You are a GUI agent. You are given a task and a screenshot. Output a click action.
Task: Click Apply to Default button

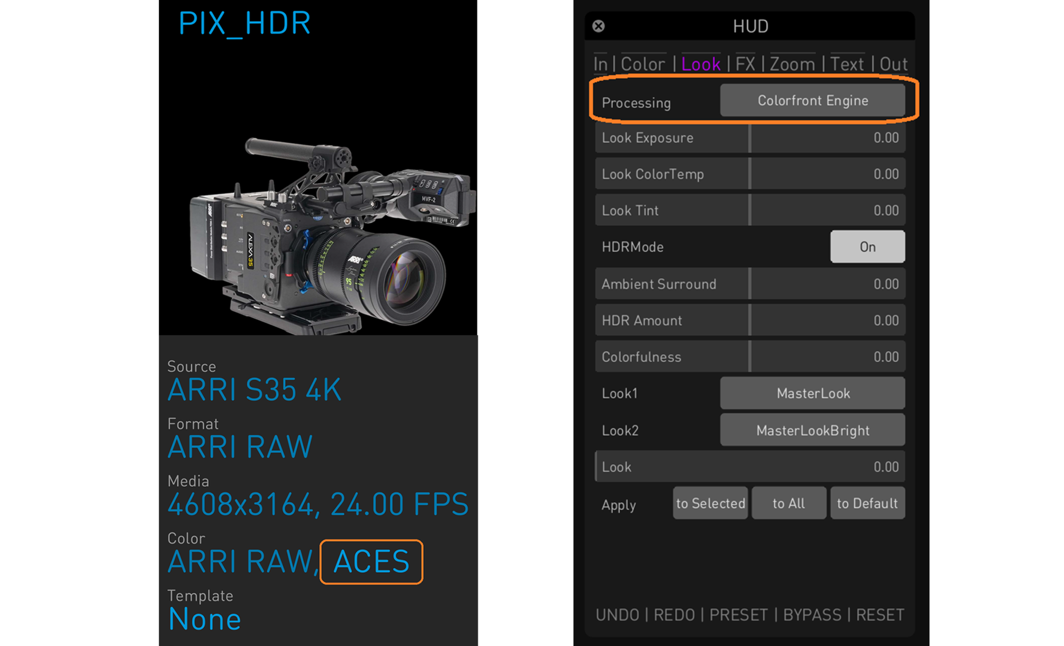coord(867,503)
